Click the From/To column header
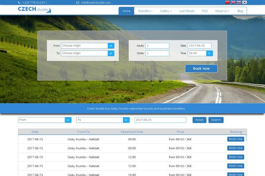 pyautogui.click(x=83, y=132)
